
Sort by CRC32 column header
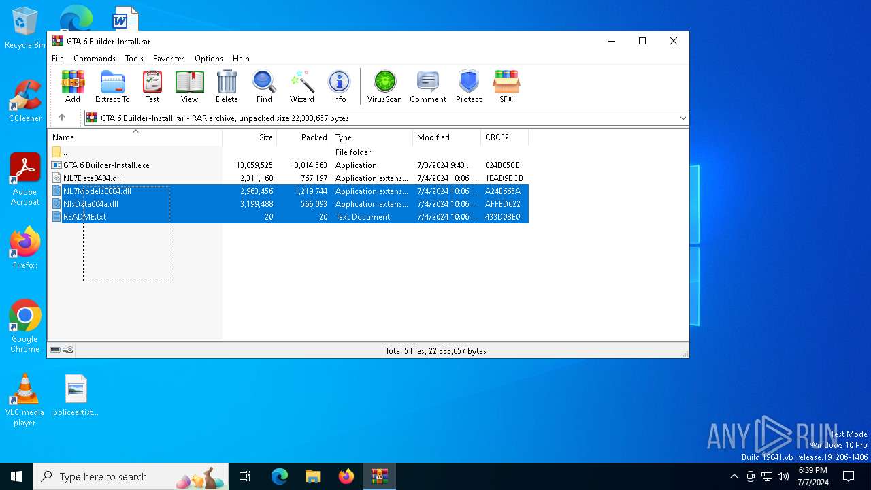(x=505, y=137)
